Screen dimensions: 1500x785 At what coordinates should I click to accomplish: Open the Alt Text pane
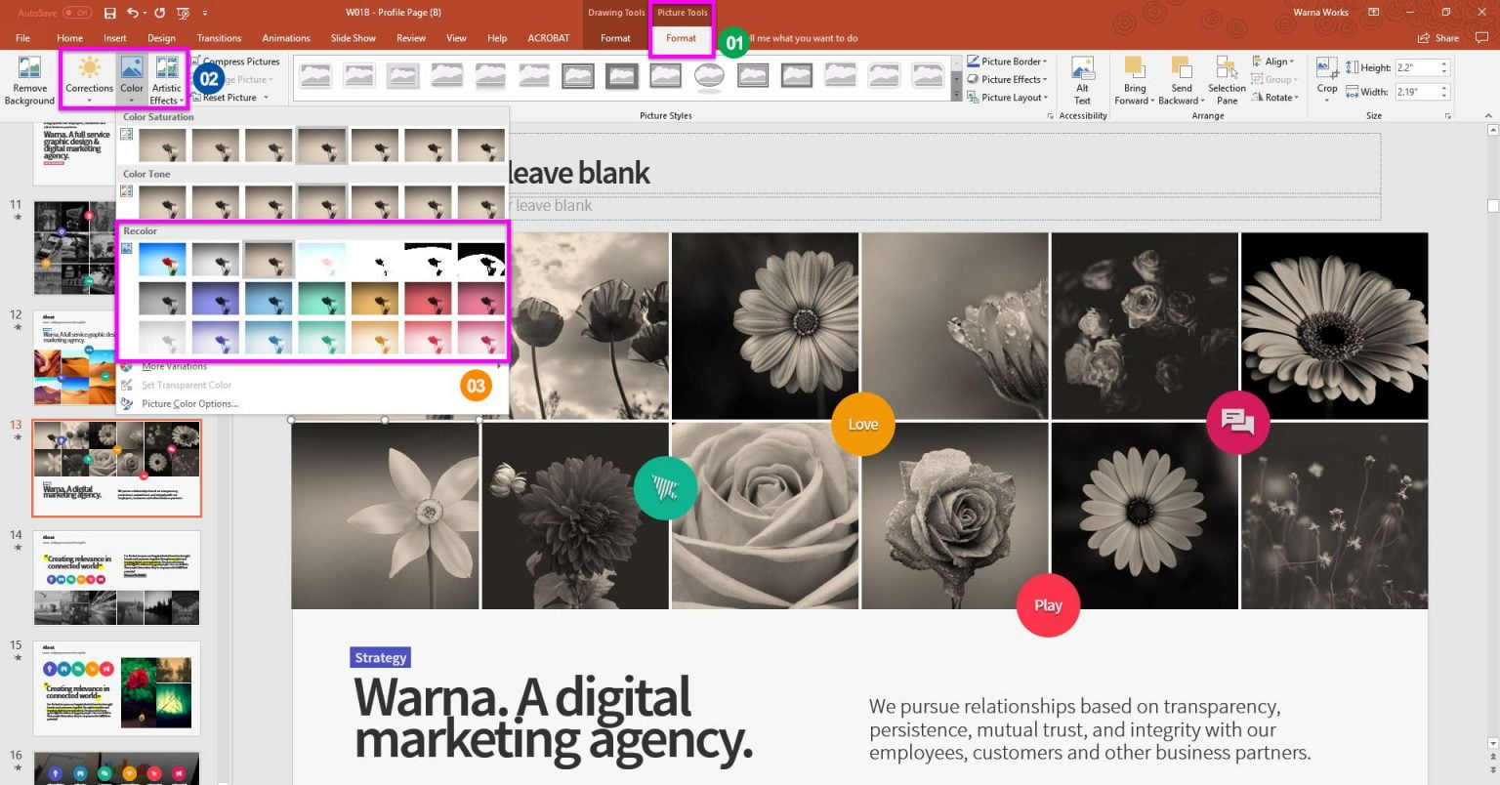[x=1082, y=78]
